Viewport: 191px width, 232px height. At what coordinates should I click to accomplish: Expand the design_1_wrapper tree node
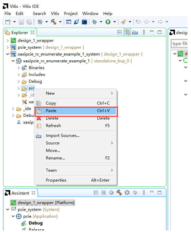8,41
